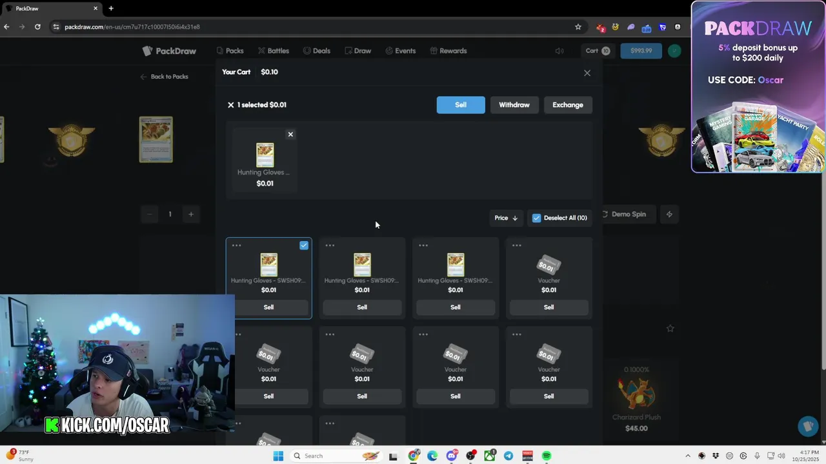Image resolution: width=826 pixels, height=464 pixels.
Task: Open three-dot menu on first Hunting Gloves card
Action: pos(236,246)
